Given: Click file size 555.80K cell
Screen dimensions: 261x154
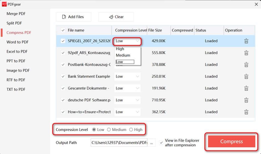Looking at the screenshot, I should pyautogui.click(x=159, y=53).
